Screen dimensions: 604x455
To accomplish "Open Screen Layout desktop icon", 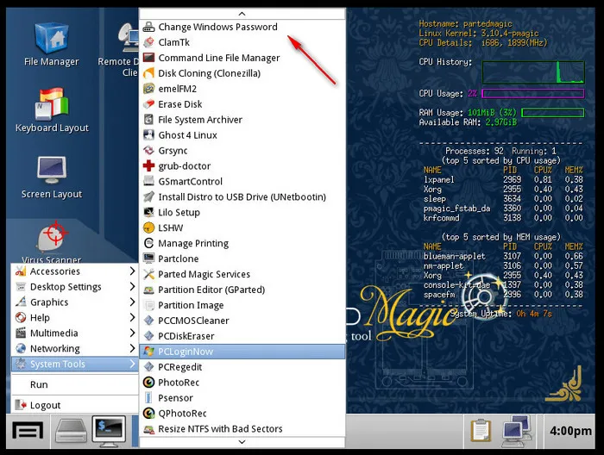I will 52,178.
